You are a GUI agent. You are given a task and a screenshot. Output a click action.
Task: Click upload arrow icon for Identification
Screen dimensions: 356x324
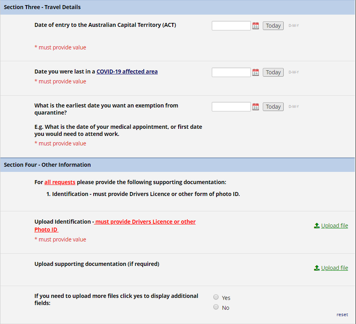point(317,226)
